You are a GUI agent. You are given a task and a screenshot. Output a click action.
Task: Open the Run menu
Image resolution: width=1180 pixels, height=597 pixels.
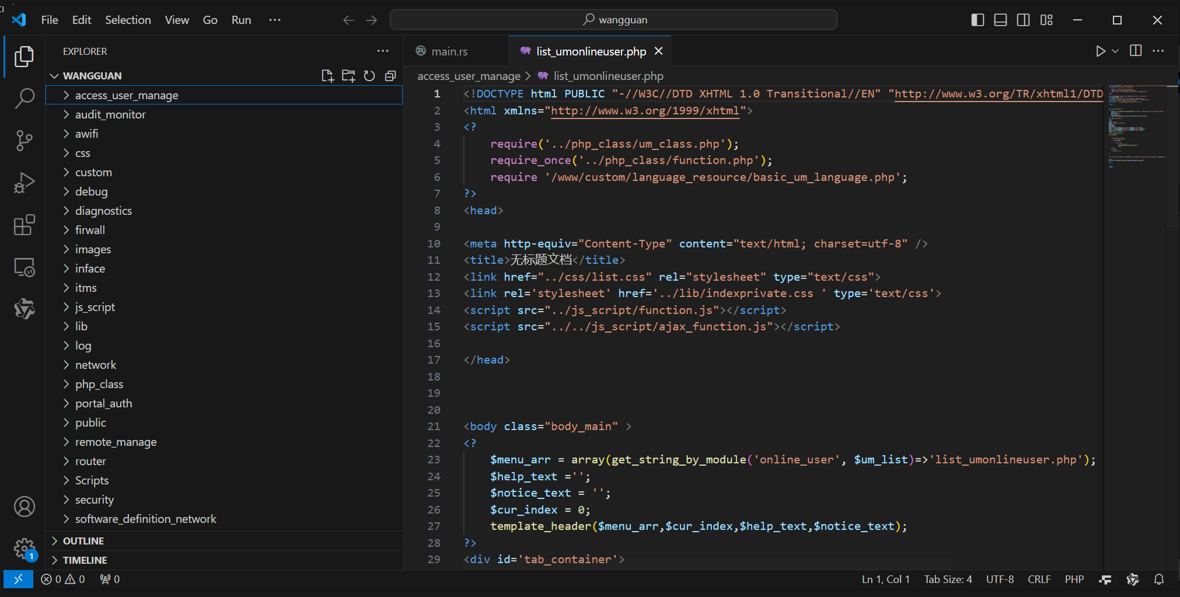pos(241,20)
